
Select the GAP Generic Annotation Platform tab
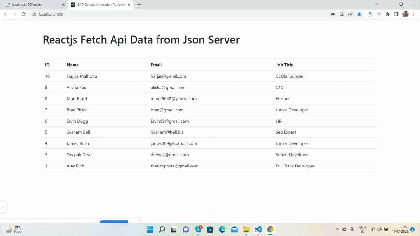[101, 5]
